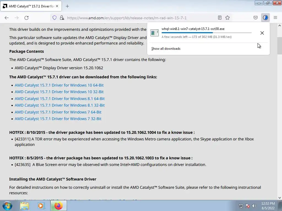Open the tracking protection shield icon
282x211 pixels.
coord(55,18)
